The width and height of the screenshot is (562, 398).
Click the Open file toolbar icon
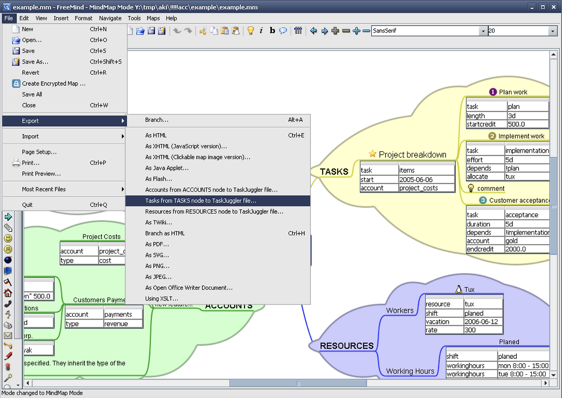(x=140, y=31)
